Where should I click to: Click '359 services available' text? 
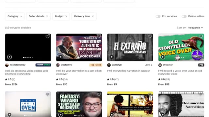pos(18,28)
